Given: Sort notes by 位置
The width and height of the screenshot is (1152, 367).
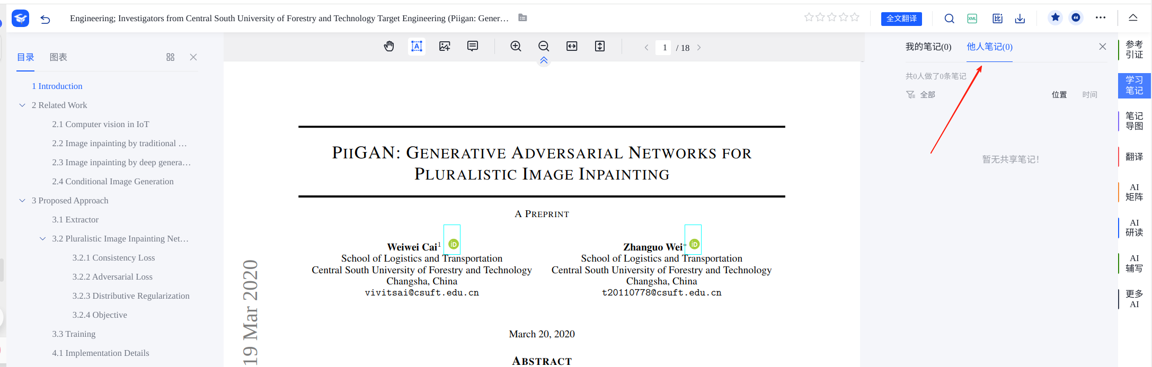Looking at the screenshot, I should click(x=1059, y=95).
